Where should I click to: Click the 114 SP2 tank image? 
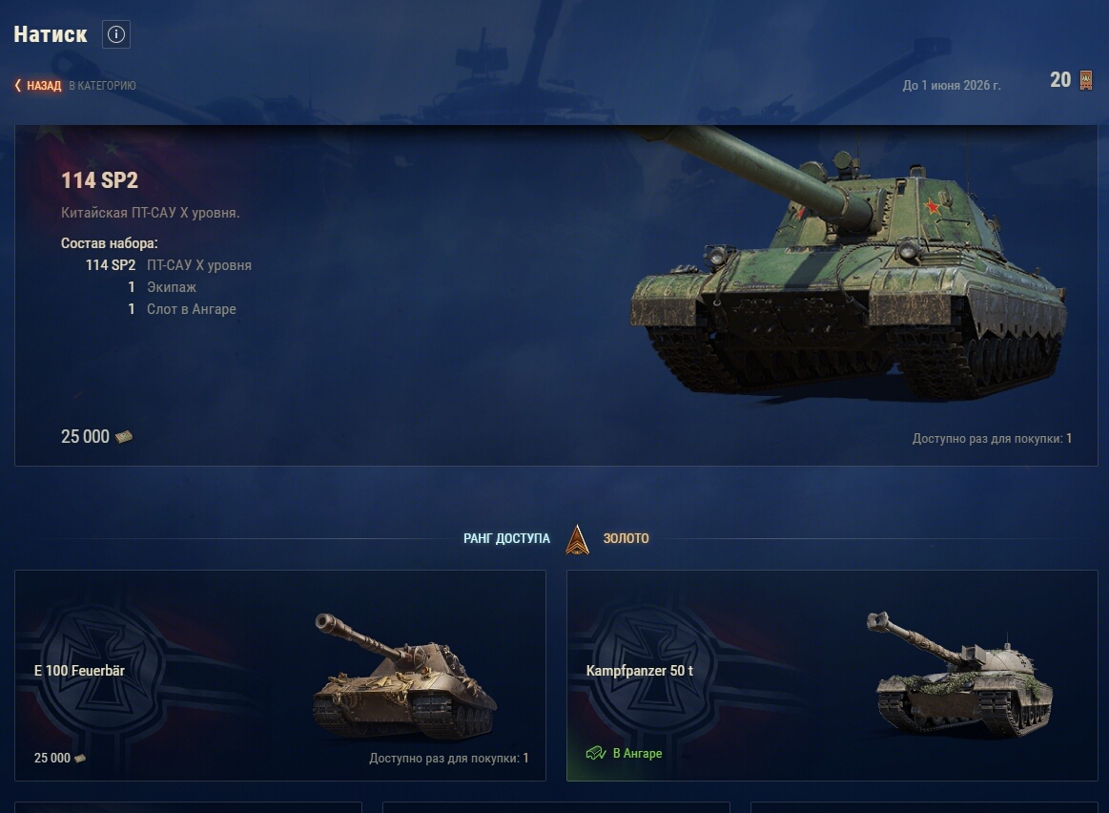pyautogui.click(x=849, y=265)
